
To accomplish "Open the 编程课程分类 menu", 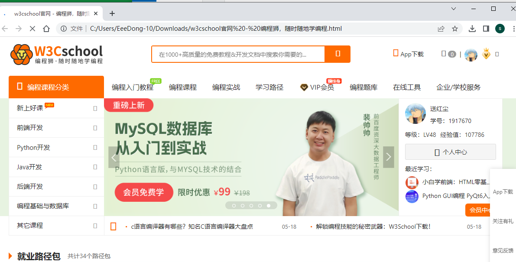I will click(x=56, y=87).
